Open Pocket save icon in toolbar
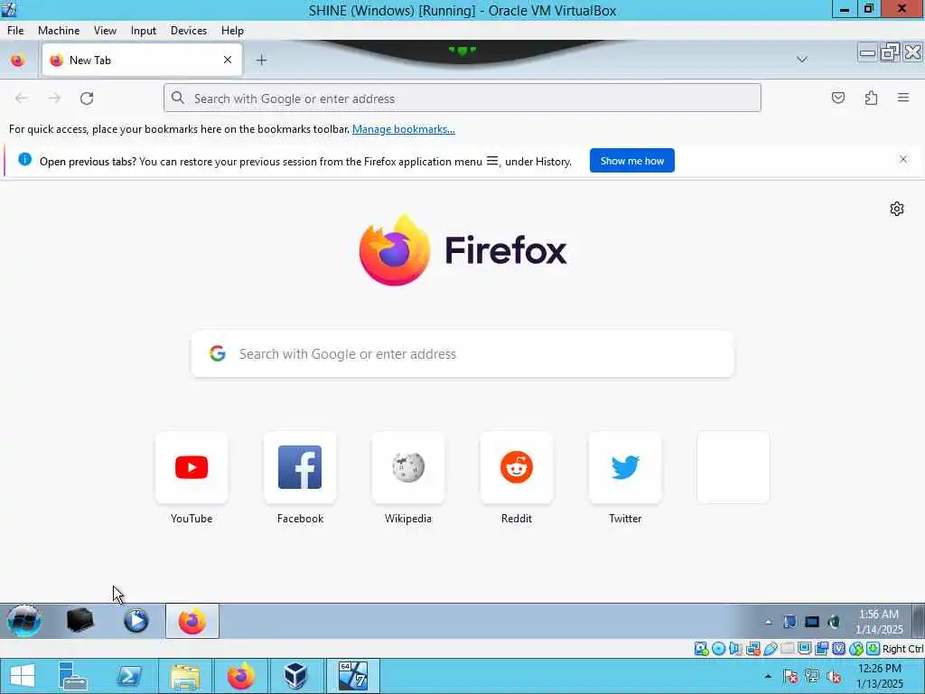The height and width of the screenshot is (694, 925). tap(837, 98)
